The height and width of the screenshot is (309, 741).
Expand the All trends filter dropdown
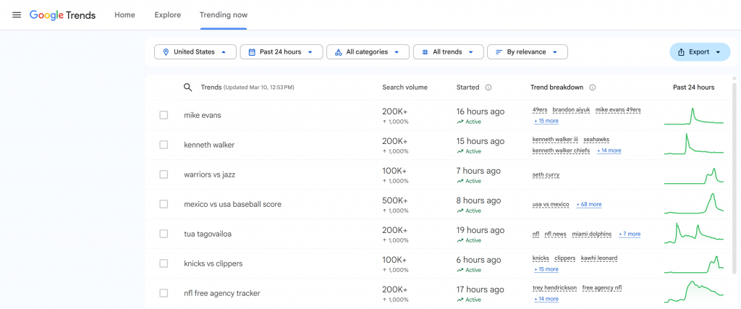point(447,52)
